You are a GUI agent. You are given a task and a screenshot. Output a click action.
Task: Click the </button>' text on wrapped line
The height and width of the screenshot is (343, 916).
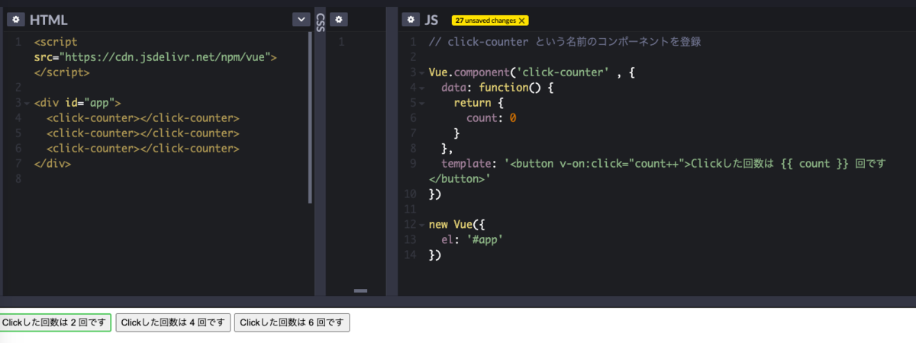(460, 179)
